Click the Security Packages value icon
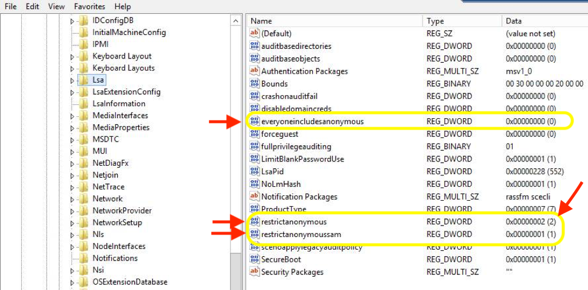This screenshot has width=588, height=290. click(x=255, y=272)
